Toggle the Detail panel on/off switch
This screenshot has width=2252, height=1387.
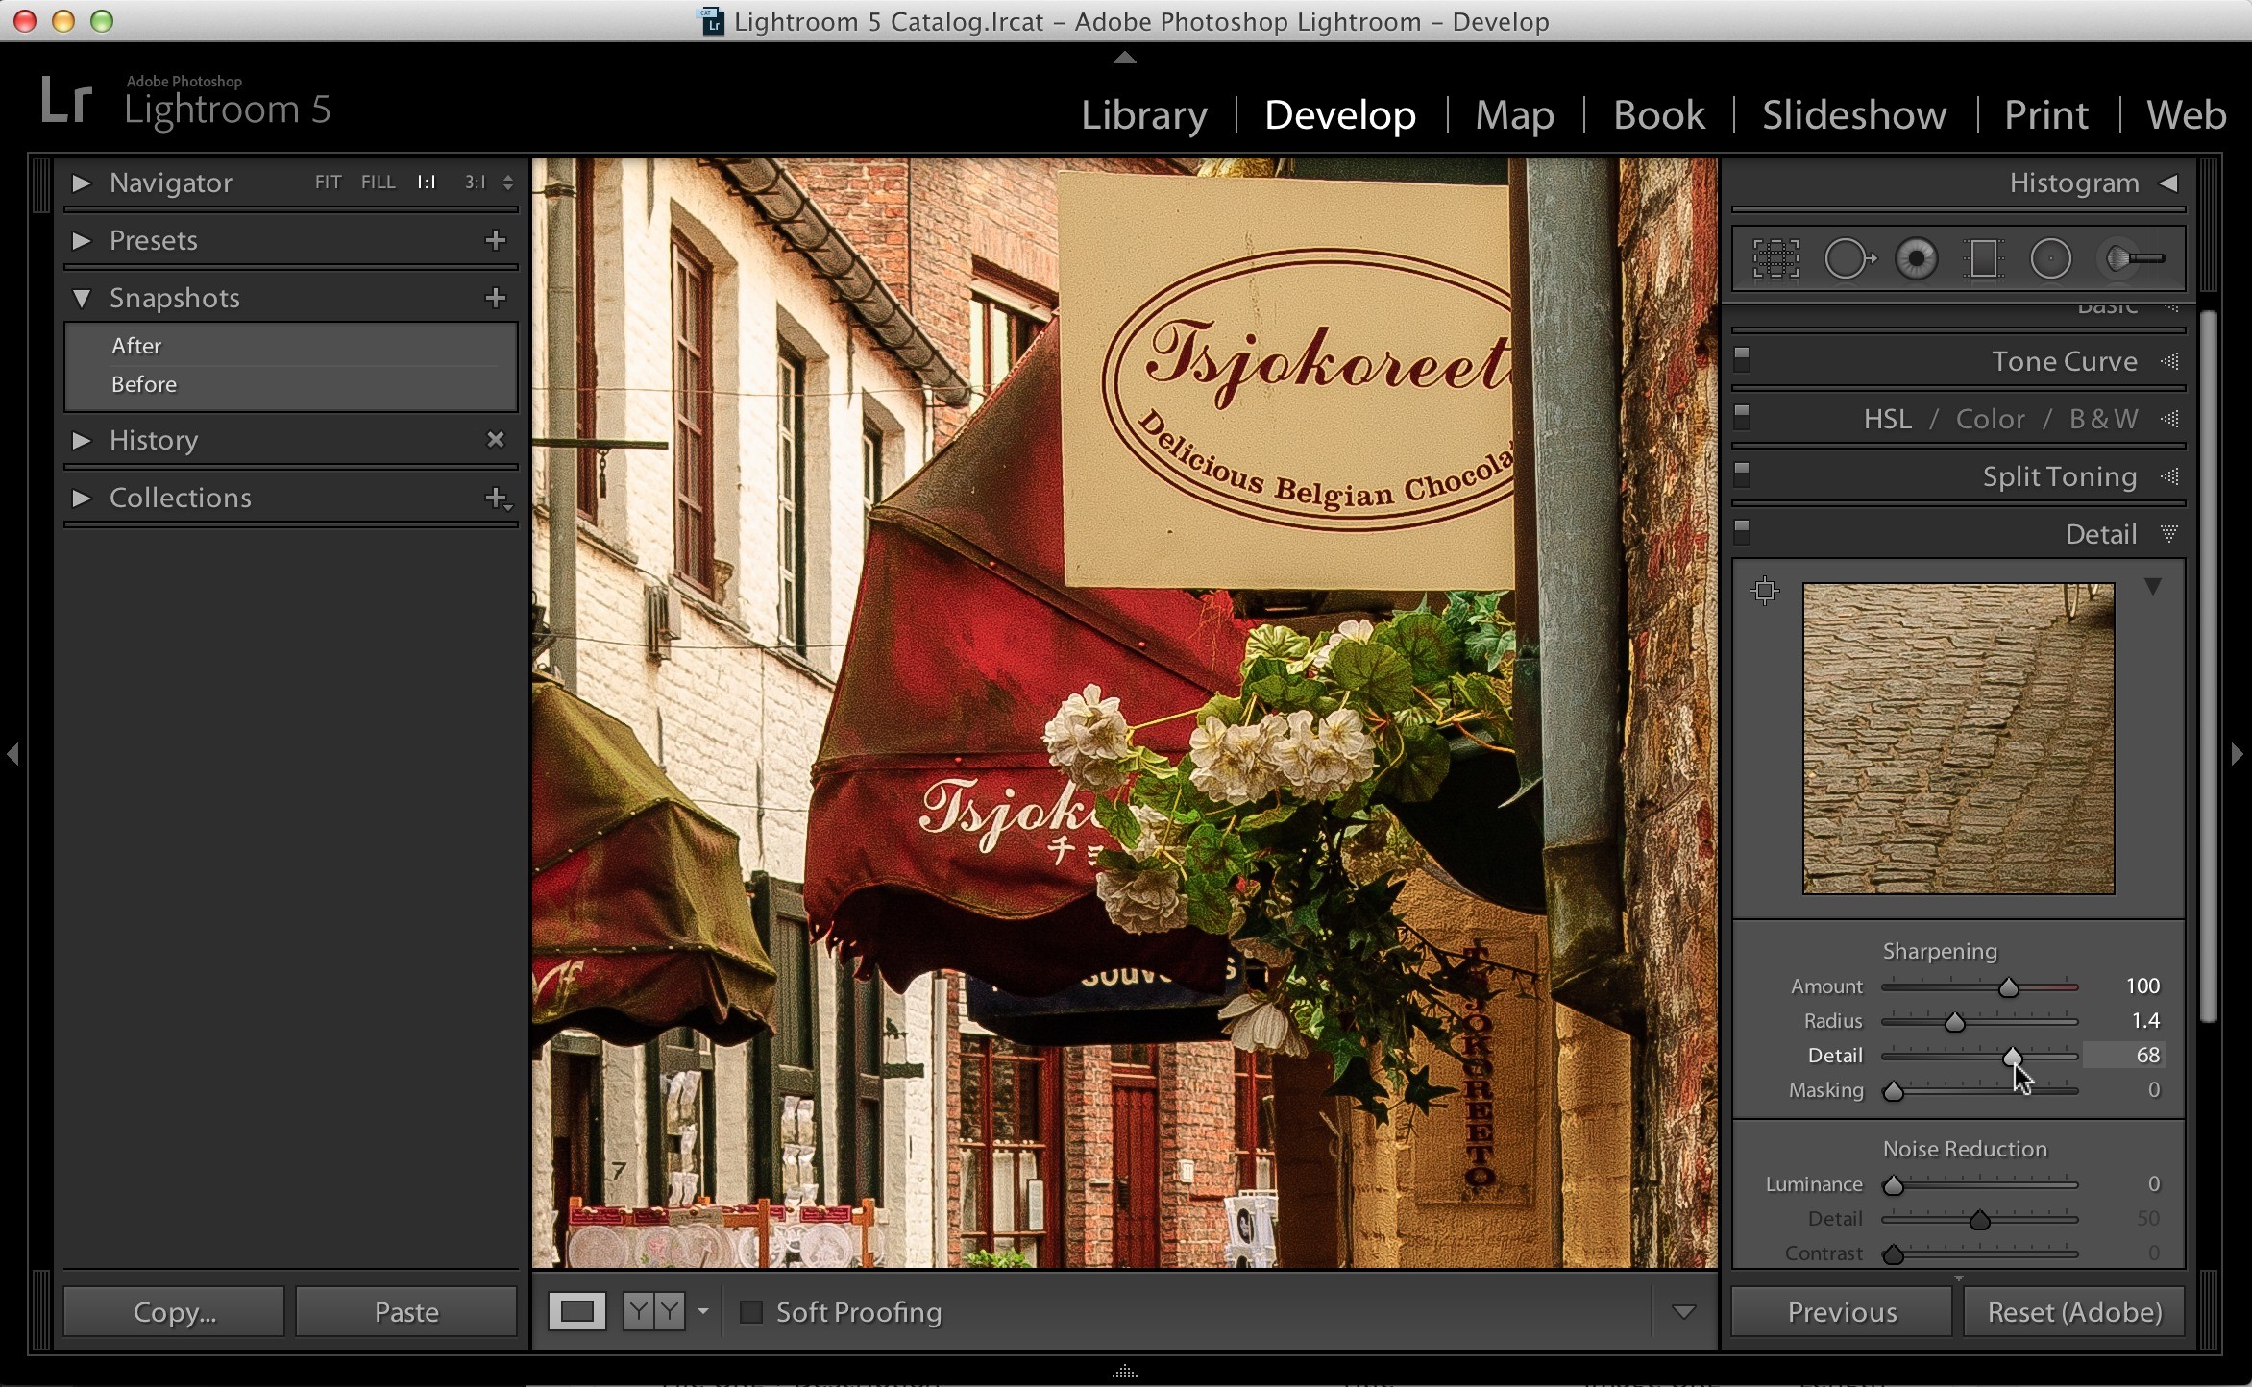click(1742, 532)
